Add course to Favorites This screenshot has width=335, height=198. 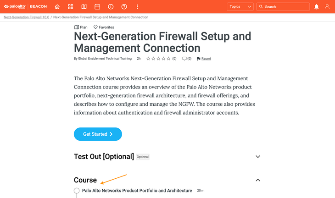pos(104,27)
